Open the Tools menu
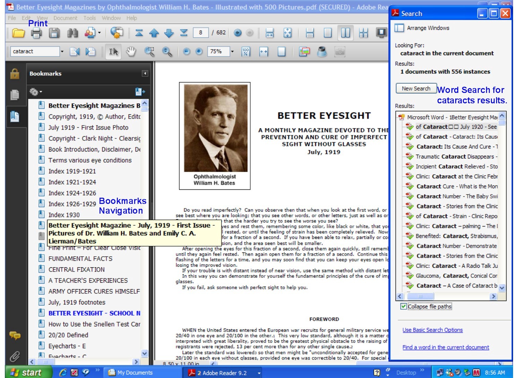Image resolution: width=520 pixels, height=378 pixels. [89, 18]
